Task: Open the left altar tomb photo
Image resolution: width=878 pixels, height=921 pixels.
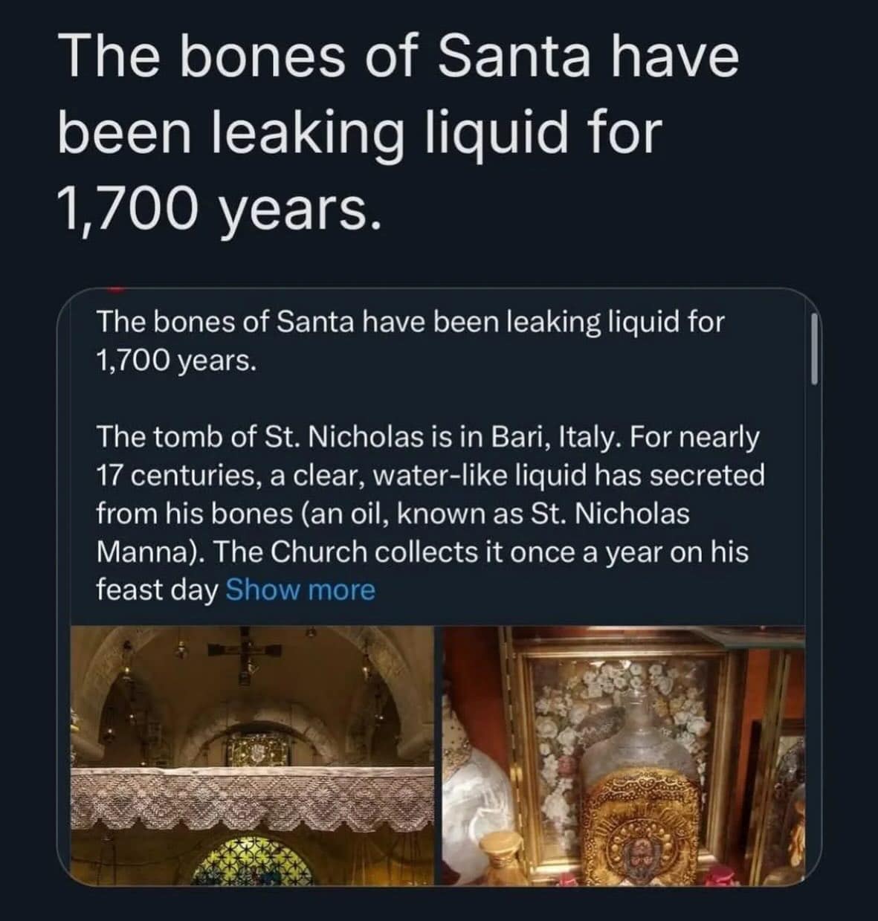Action: 253,754
